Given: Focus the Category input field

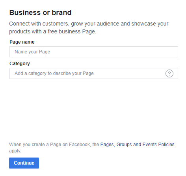Looking at the screenshot, I should 94,73.
